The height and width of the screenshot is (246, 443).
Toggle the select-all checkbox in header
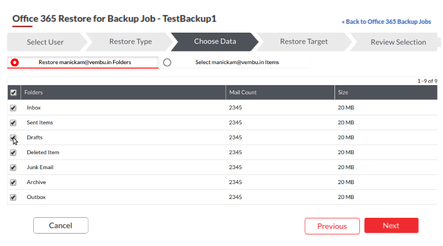13,93
